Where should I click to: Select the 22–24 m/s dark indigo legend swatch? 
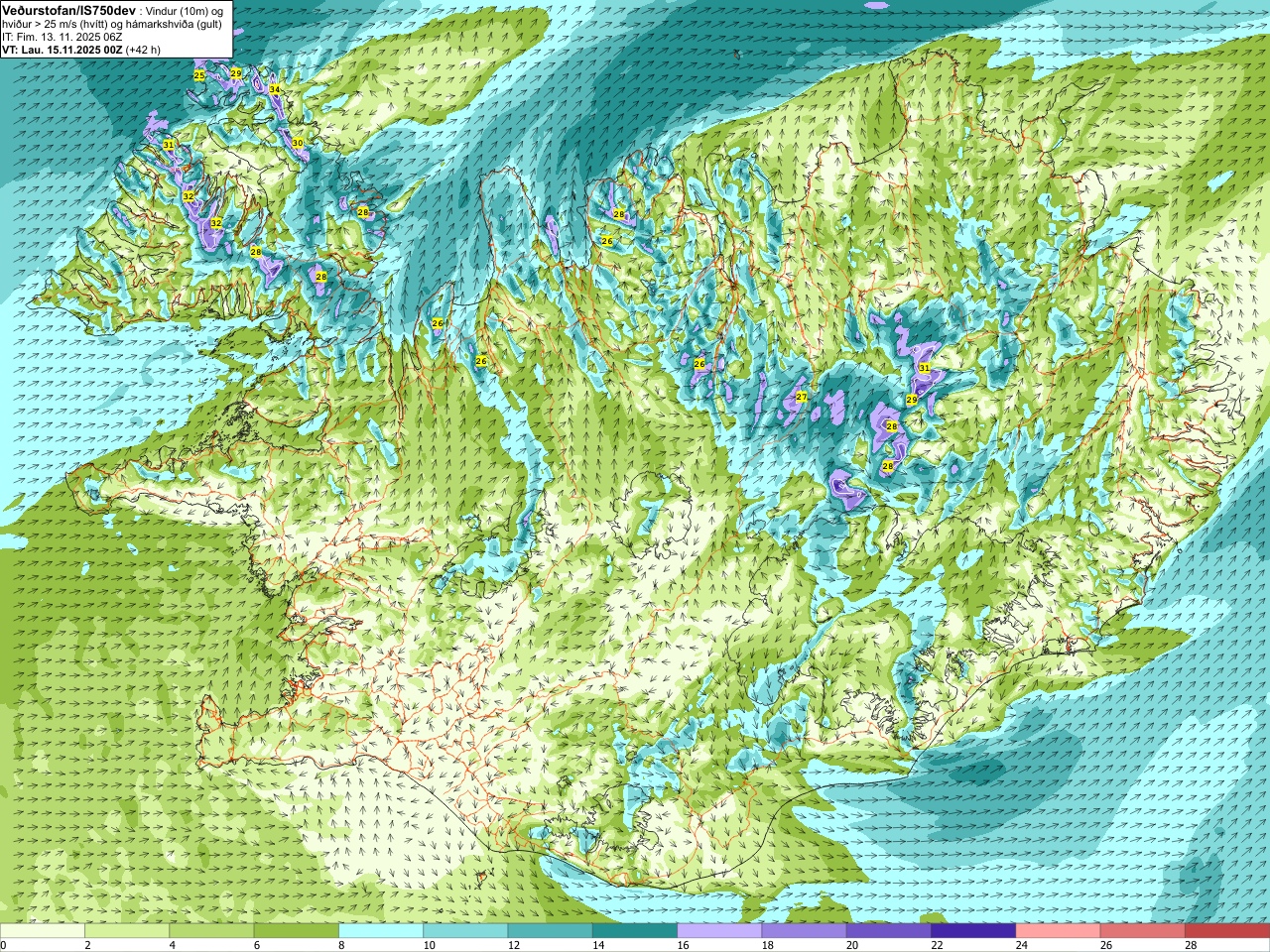[973, 931]
